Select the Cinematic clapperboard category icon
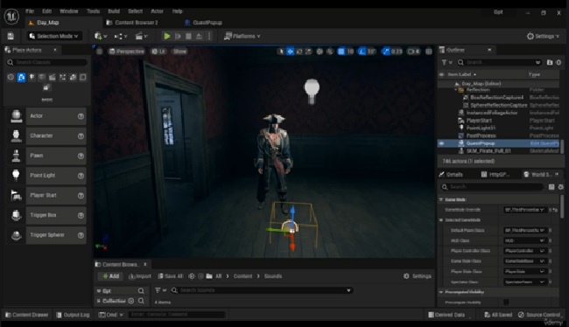Image resolution: width=569 pixels, height=327 pixels. (53, 77)
